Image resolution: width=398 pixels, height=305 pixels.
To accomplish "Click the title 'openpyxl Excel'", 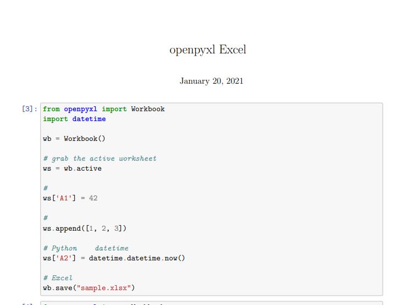I will point(208,50).
